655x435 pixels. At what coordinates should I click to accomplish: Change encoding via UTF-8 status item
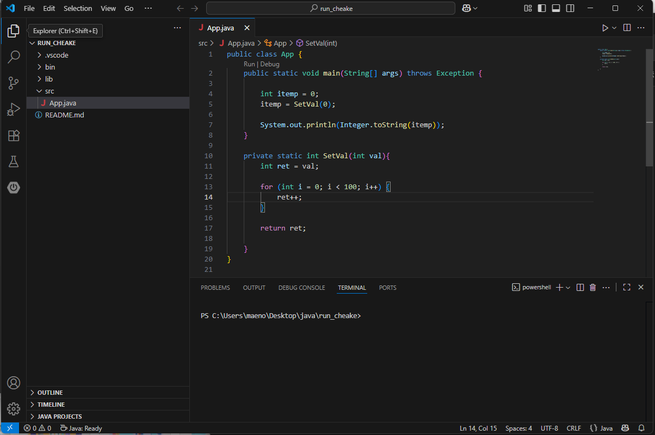click(549, 428)
